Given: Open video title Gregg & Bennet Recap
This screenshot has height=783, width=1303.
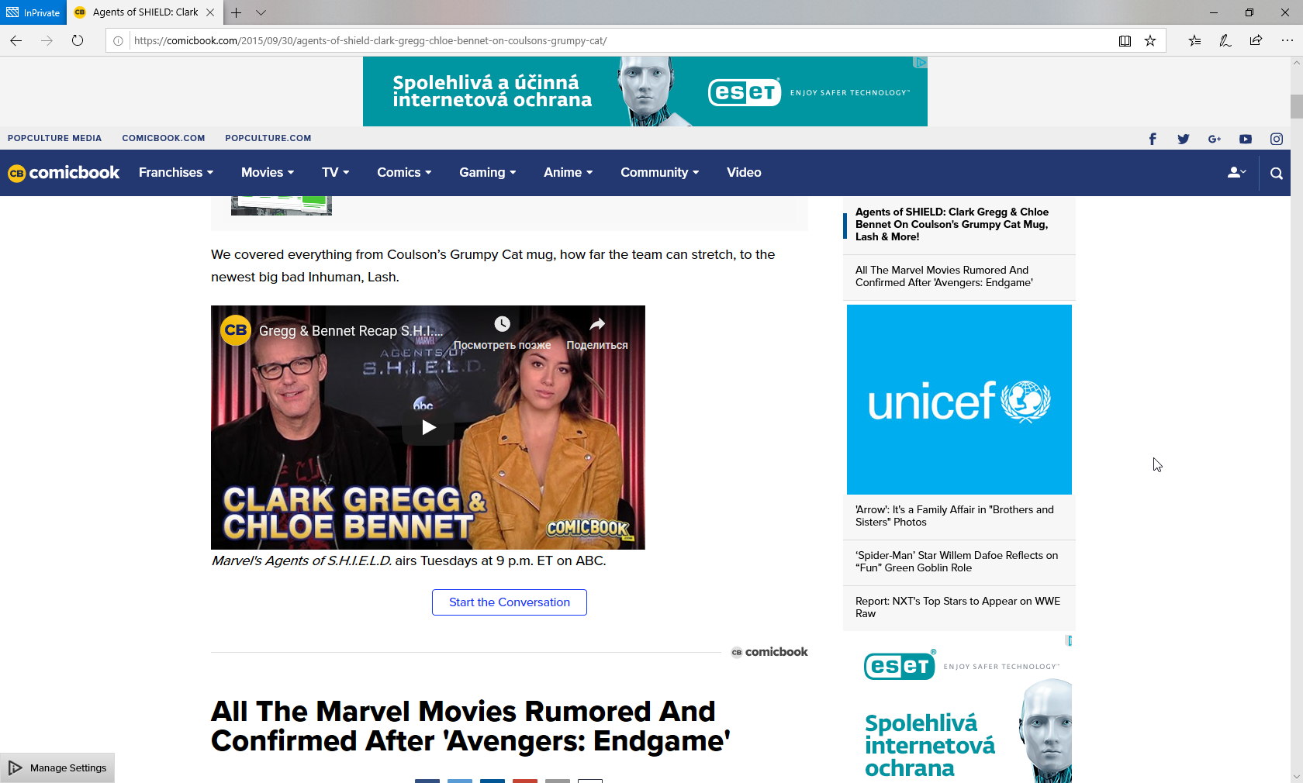Looking at the screenshot, I should 351,331.
